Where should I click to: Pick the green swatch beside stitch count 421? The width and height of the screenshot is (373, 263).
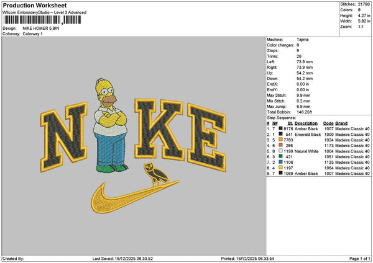pyautogui.click(x=281, y=156)
